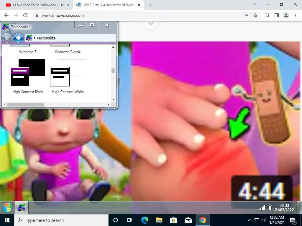Viewport: 302px width, 226px height.
Task: Launch Microsoft Edge from taskbar
Action: pyautogui.click(x=145, y=220)
